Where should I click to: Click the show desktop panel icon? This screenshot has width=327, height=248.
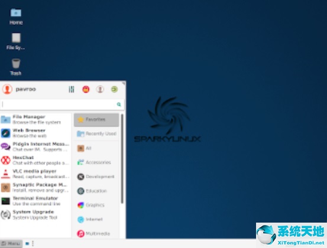(27, 243)
